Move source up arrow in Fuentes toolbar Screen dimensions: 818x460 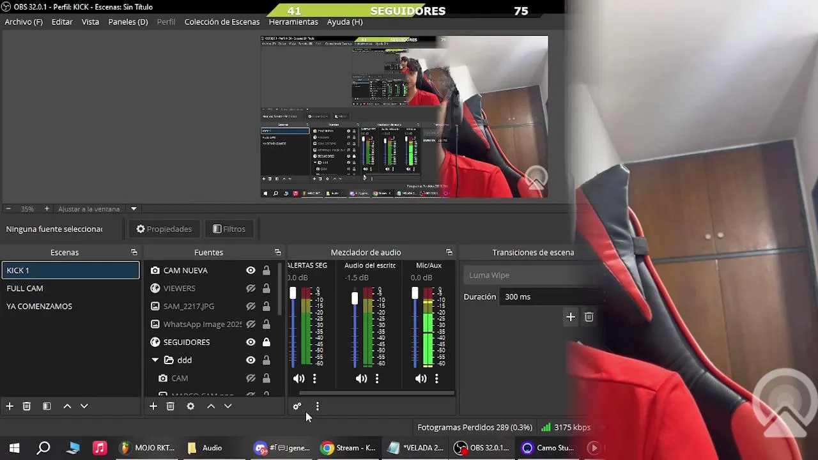click(211, 406)
